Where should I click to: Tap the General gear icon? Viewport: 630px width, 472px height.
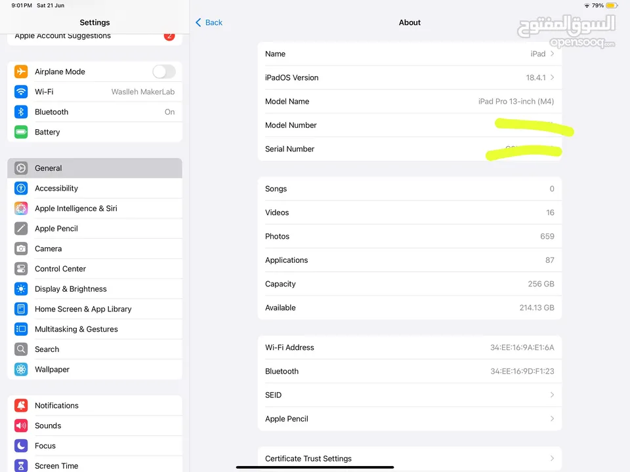[21, 168]
